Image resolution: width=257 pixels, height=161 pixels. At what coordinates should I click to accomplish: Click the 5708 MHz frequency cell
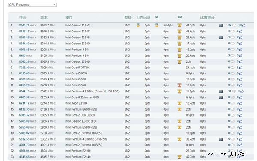[47, 133]
